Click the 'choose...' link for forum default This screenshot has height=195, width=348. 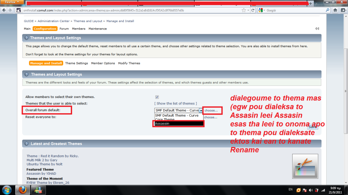coord(211,111)
